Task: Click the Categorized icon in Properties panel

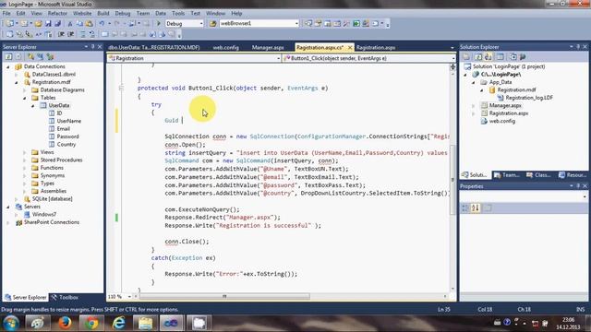Action: click(x=465, y=207)
